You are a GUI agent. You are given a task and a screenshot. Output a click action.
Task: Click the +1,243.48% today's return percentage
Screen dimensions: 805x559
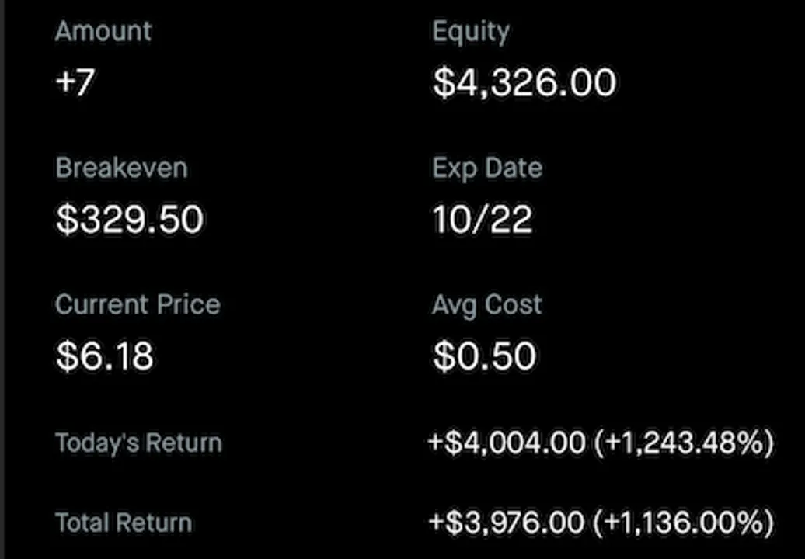[684, 443]
